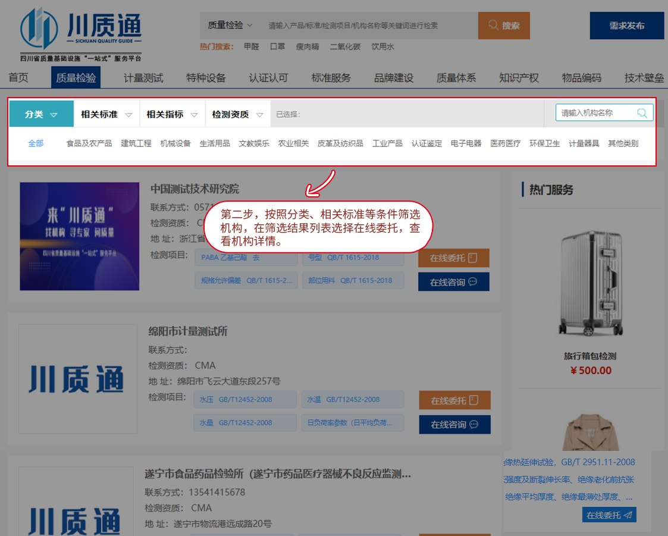Open 中国测试技术研究院 institution title

pos(195,189)
